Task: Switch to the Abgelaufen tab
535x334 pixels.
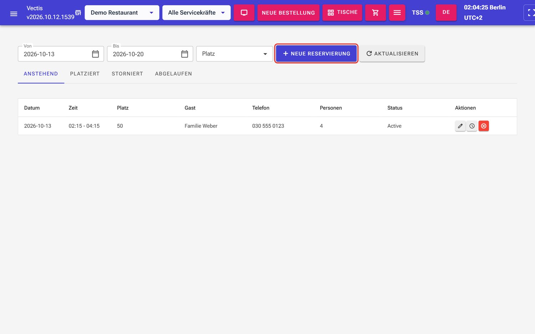Action: point(173,74)
